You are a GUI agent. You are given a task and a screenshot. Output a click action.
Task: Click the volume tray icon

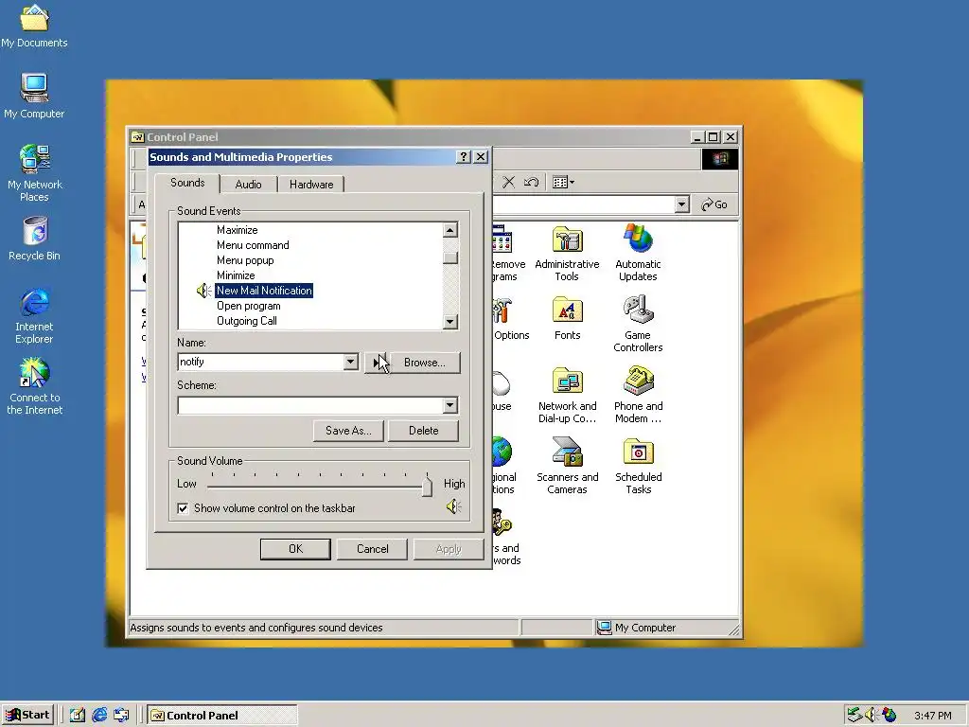[871, 715]
